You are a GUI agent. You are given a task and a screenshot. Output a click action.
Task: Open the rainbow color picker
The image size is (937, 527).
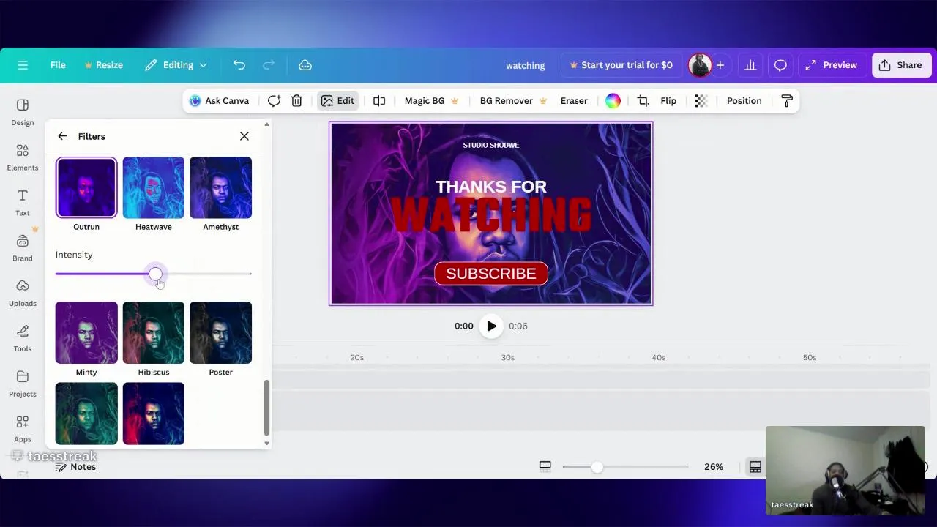(613, 101)
